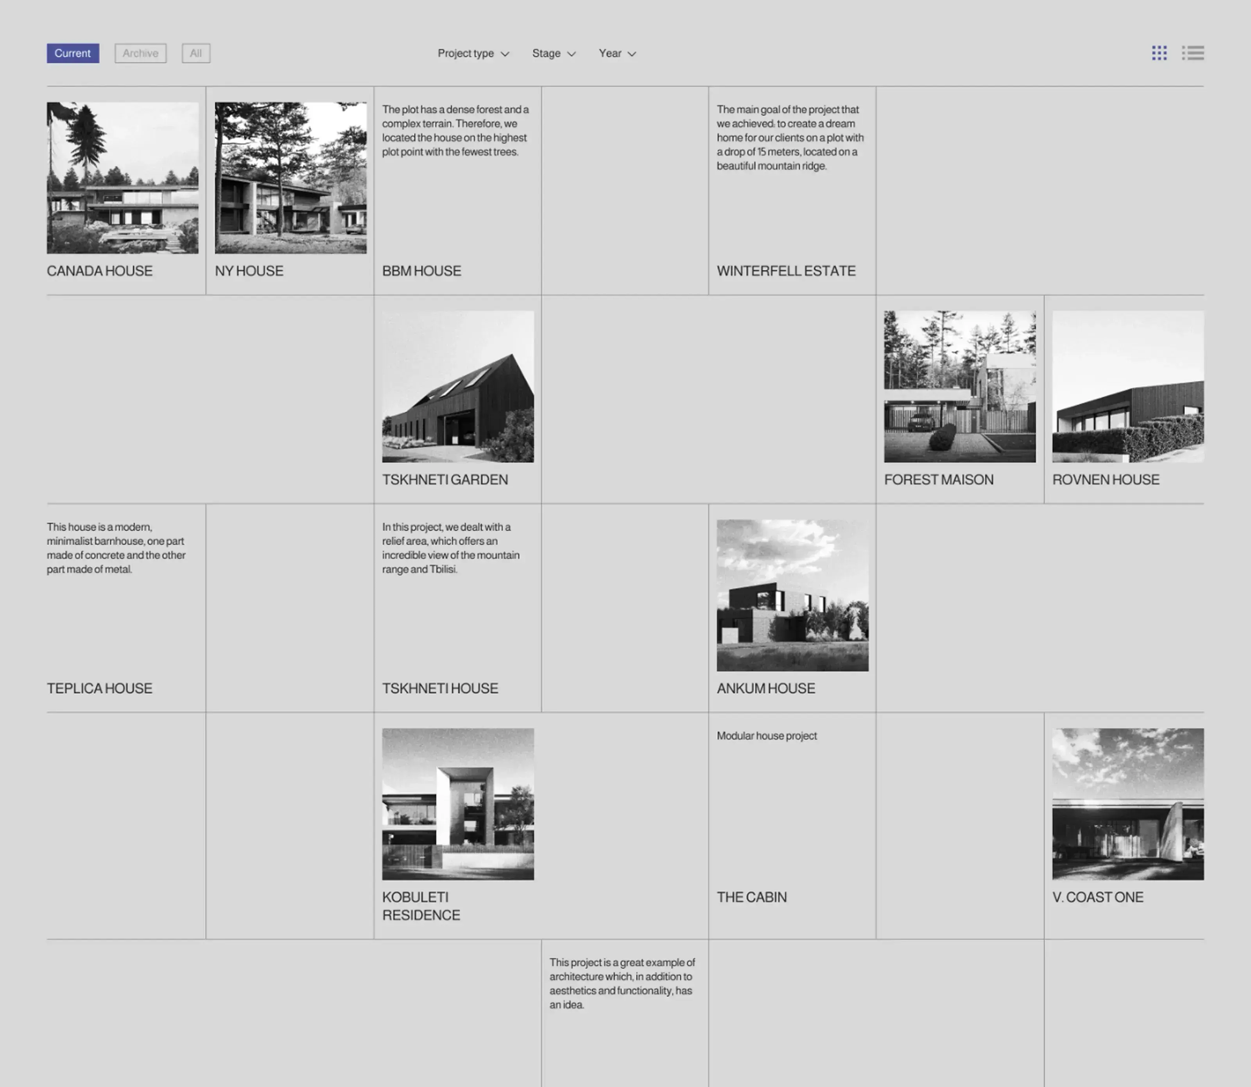Click the FOREST MAISON title
This screenshot has width=1251, height=1087.
coord(939,480)
